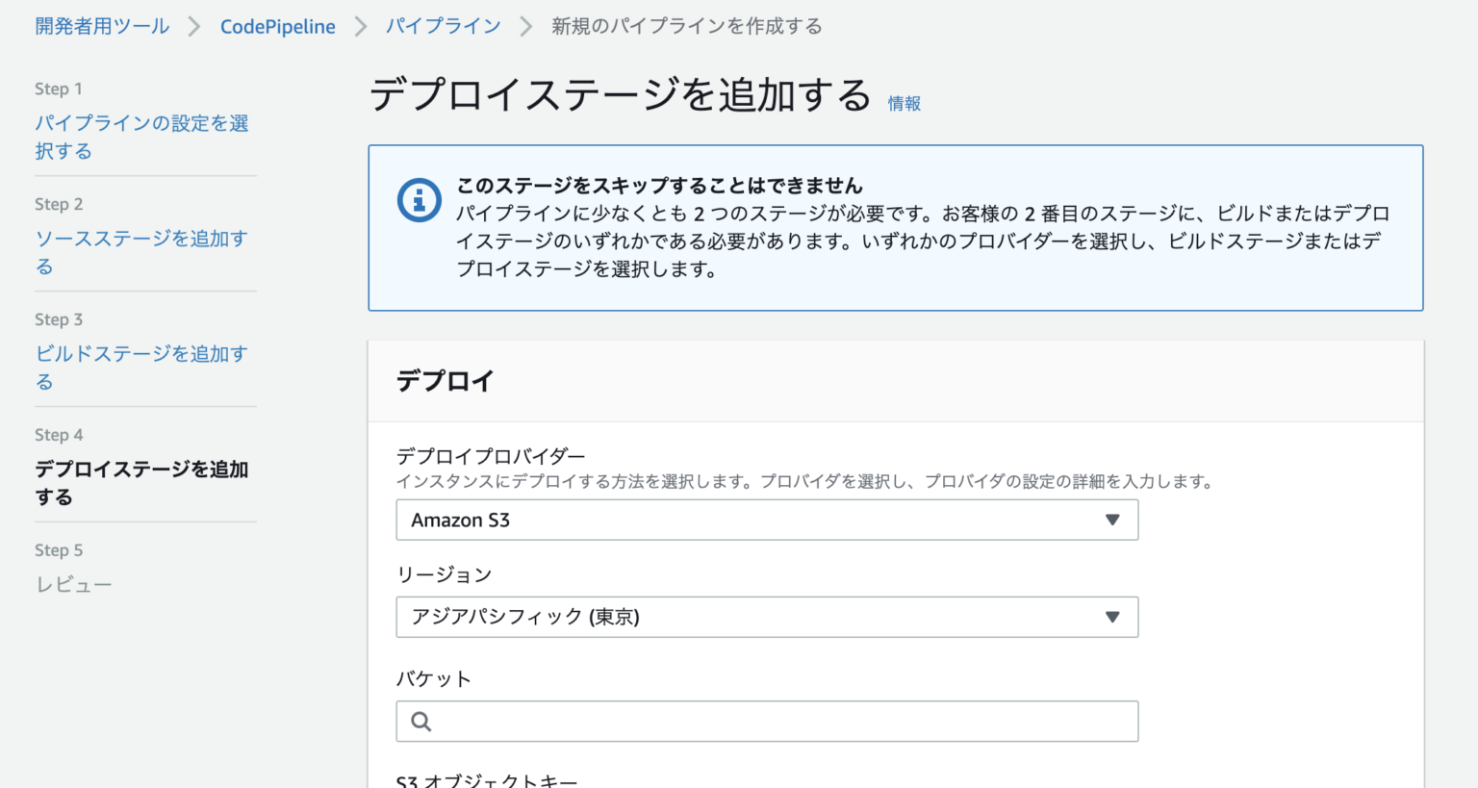
Task: Open the 情報 help link beside the title
Action: point(904,103)
